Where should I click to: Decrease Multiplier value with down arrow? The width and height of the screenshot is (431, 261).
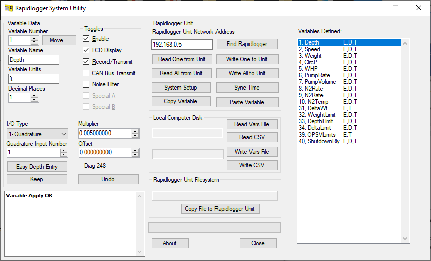point(135,135)
